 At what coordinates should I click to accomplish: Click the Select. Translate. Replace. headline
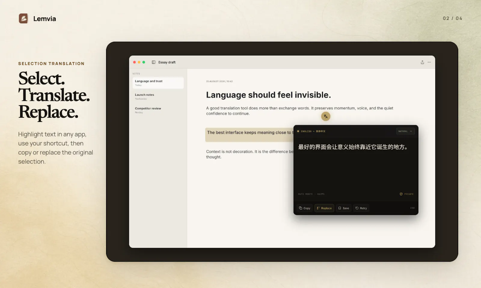(54, 95)
